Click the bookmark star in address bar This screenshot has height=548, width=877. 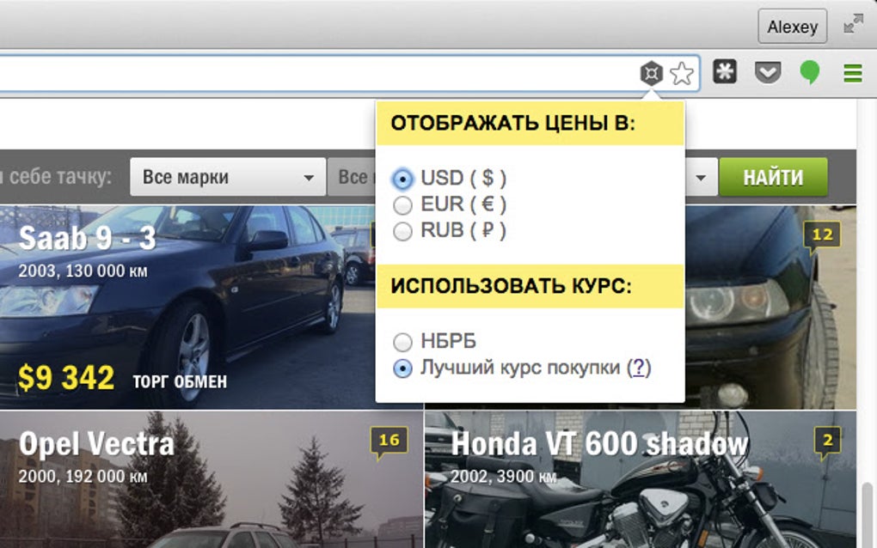tap(680, 72)
